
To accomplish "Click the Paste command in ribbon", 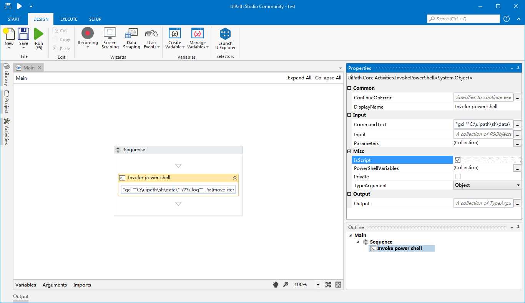I will 62,49.
